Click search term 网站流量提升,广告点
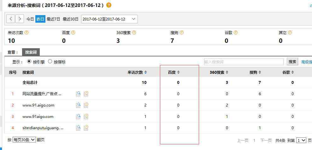This screenshot has width=312, height=150. pyautogui.click(x=42, y=94)
